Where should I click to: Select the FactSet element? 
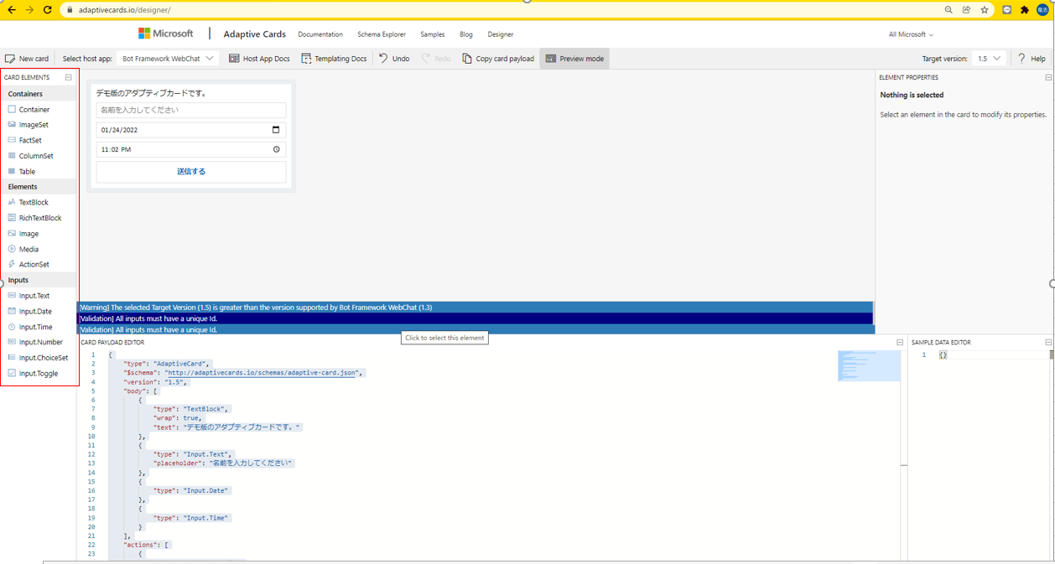point(25,141)
